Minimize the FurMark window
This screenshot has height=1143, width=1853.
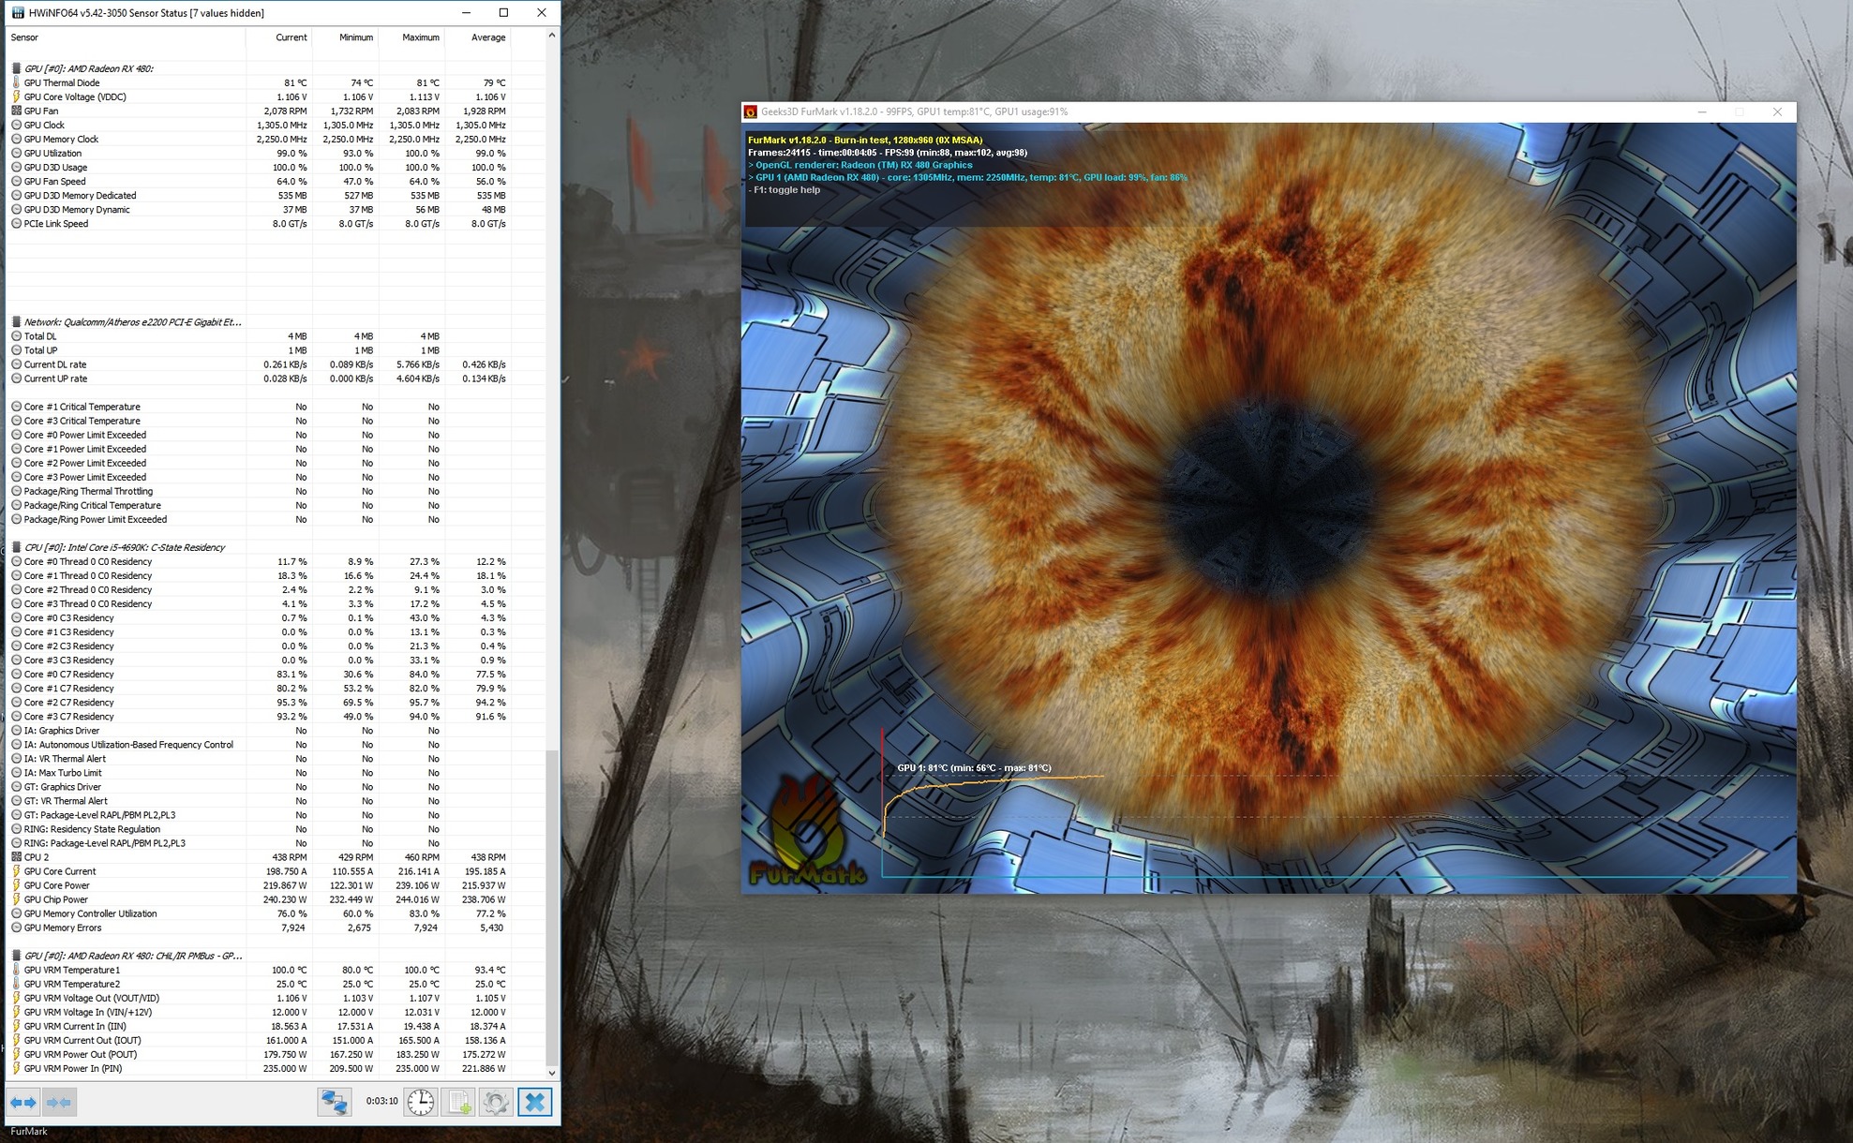[1702, 111]
